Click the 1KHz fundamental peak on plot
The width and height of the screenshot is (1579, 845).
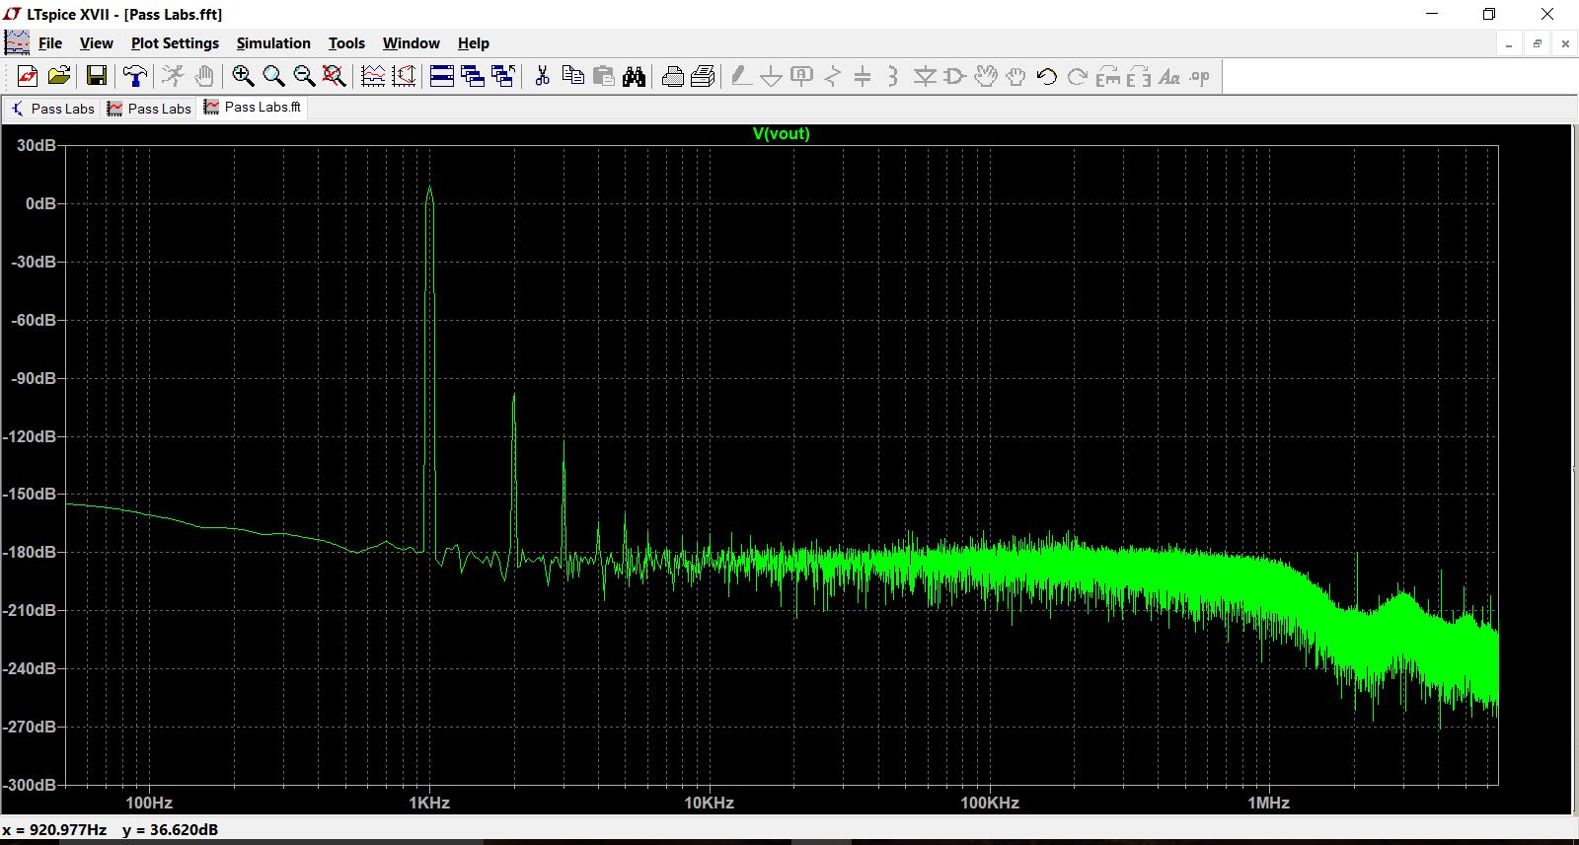(429, 188)
